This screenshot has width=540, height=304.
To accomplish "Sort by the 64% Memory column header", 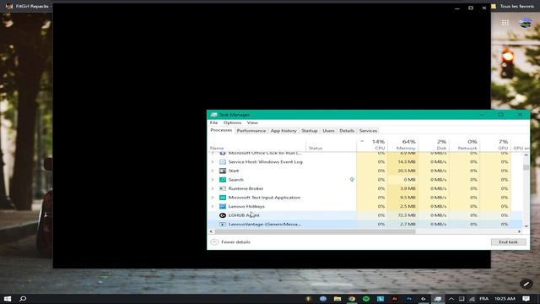I will point(403,144).
